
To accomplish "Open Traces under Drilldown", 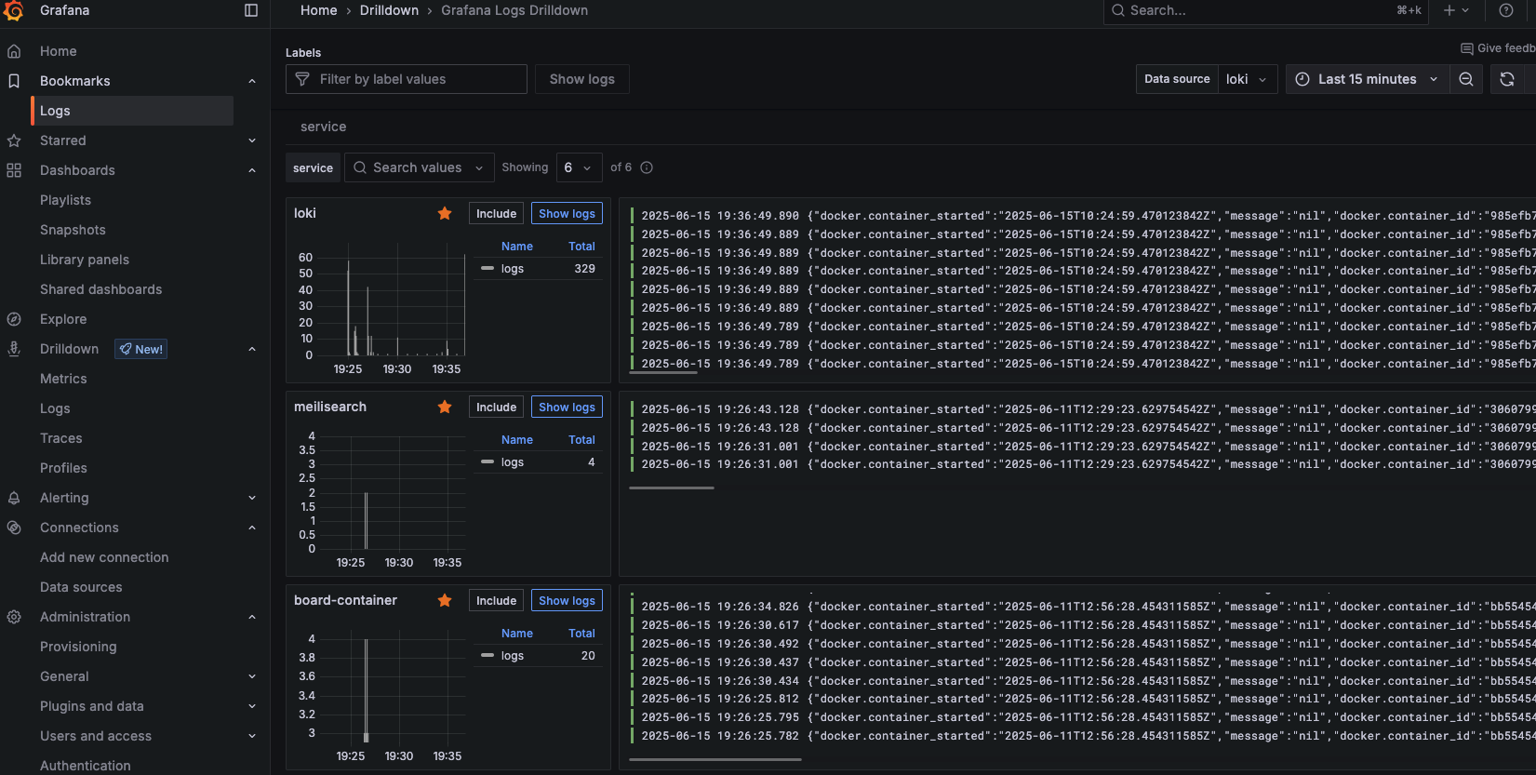I will pyautogui.click(x=60, y=438).
